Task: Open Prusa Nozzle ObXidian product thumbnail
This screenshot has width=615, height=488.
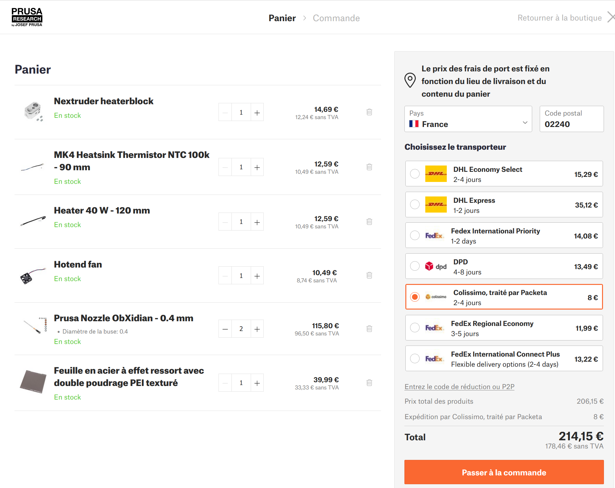Action: click(x=34, y=326)
